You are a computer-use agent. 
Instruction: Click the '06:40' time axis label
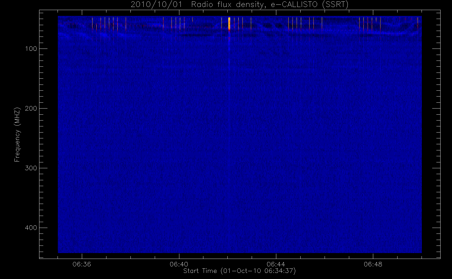179,264
